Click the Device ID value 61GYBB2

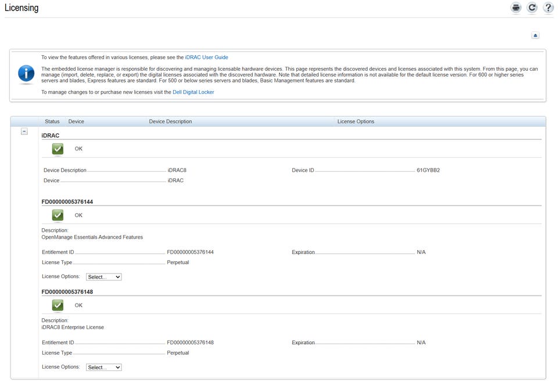click(x=428, y=170)
